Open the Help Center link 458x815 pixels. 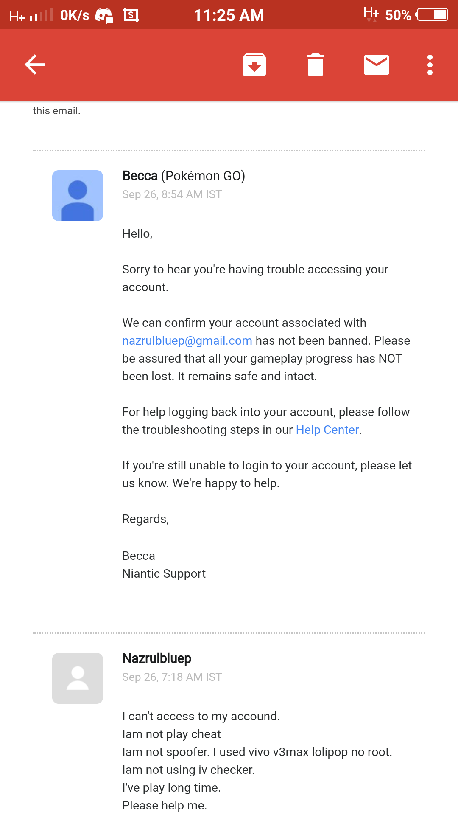327,430
